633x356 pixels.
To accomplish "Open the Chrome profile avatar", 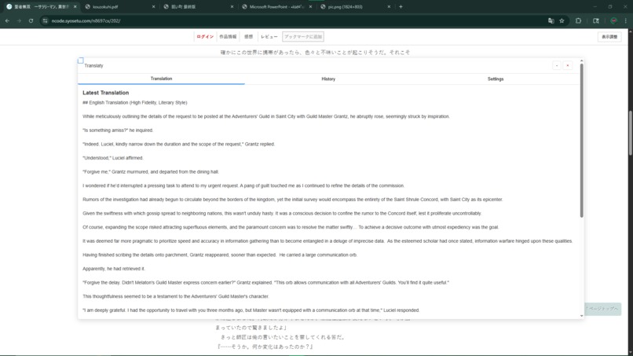I will [x=613, y=20].
